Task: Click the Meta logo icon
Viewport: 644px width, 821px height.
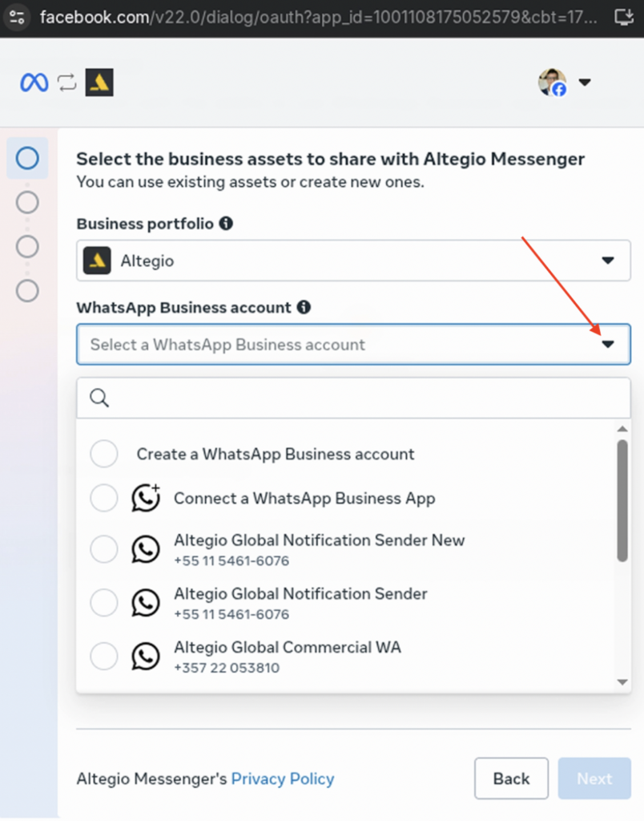Action: [34, 82]
